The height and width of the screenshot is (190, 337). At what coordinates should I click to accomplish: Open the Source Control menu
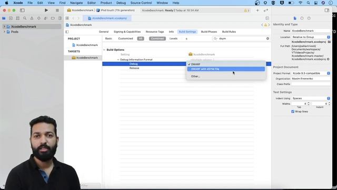(141, 3)
